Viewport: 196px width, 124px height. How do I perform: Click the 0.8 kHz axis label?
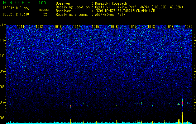[2, 87]
